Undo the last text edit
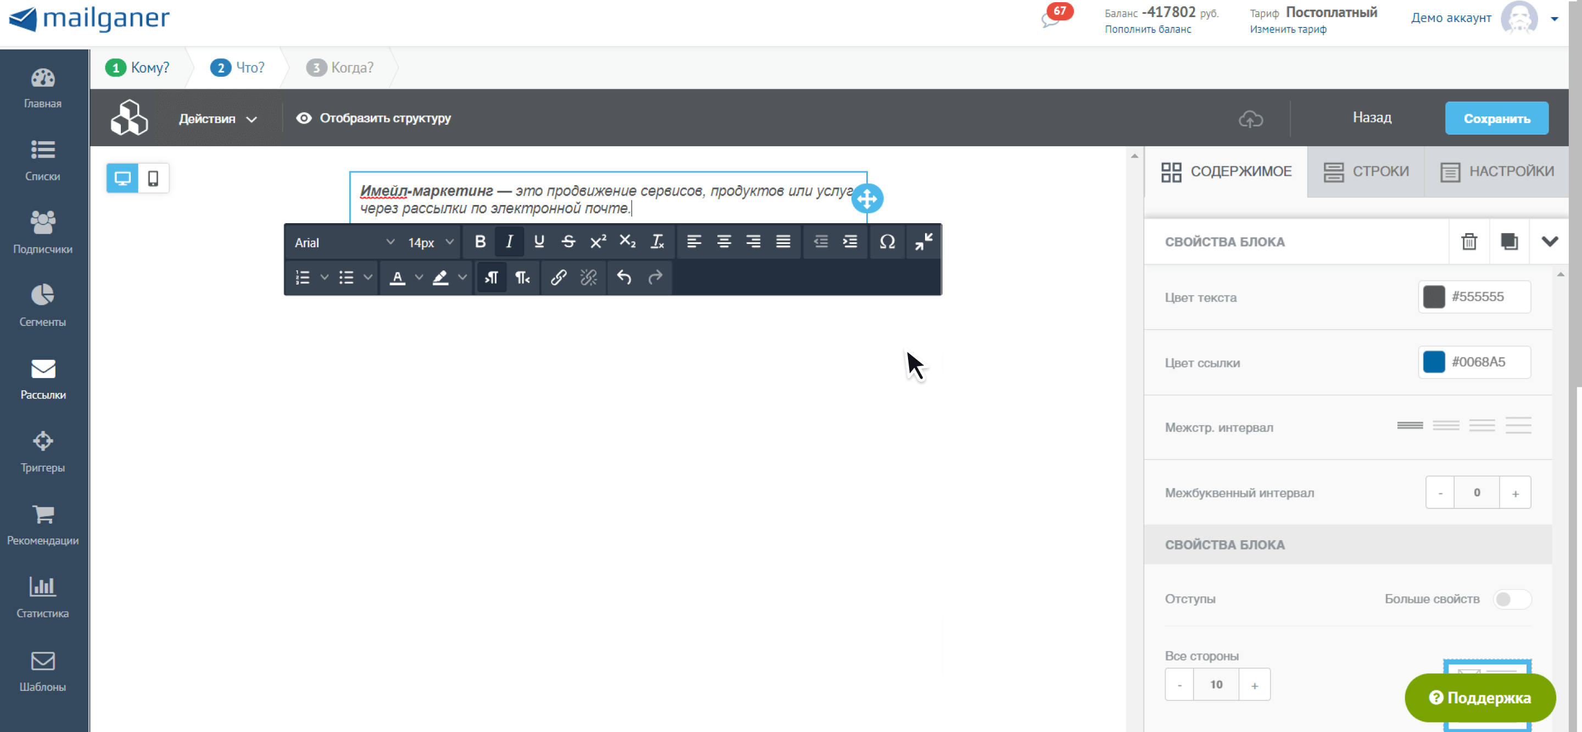1582x732 pixels. click(x=624, y=278)
